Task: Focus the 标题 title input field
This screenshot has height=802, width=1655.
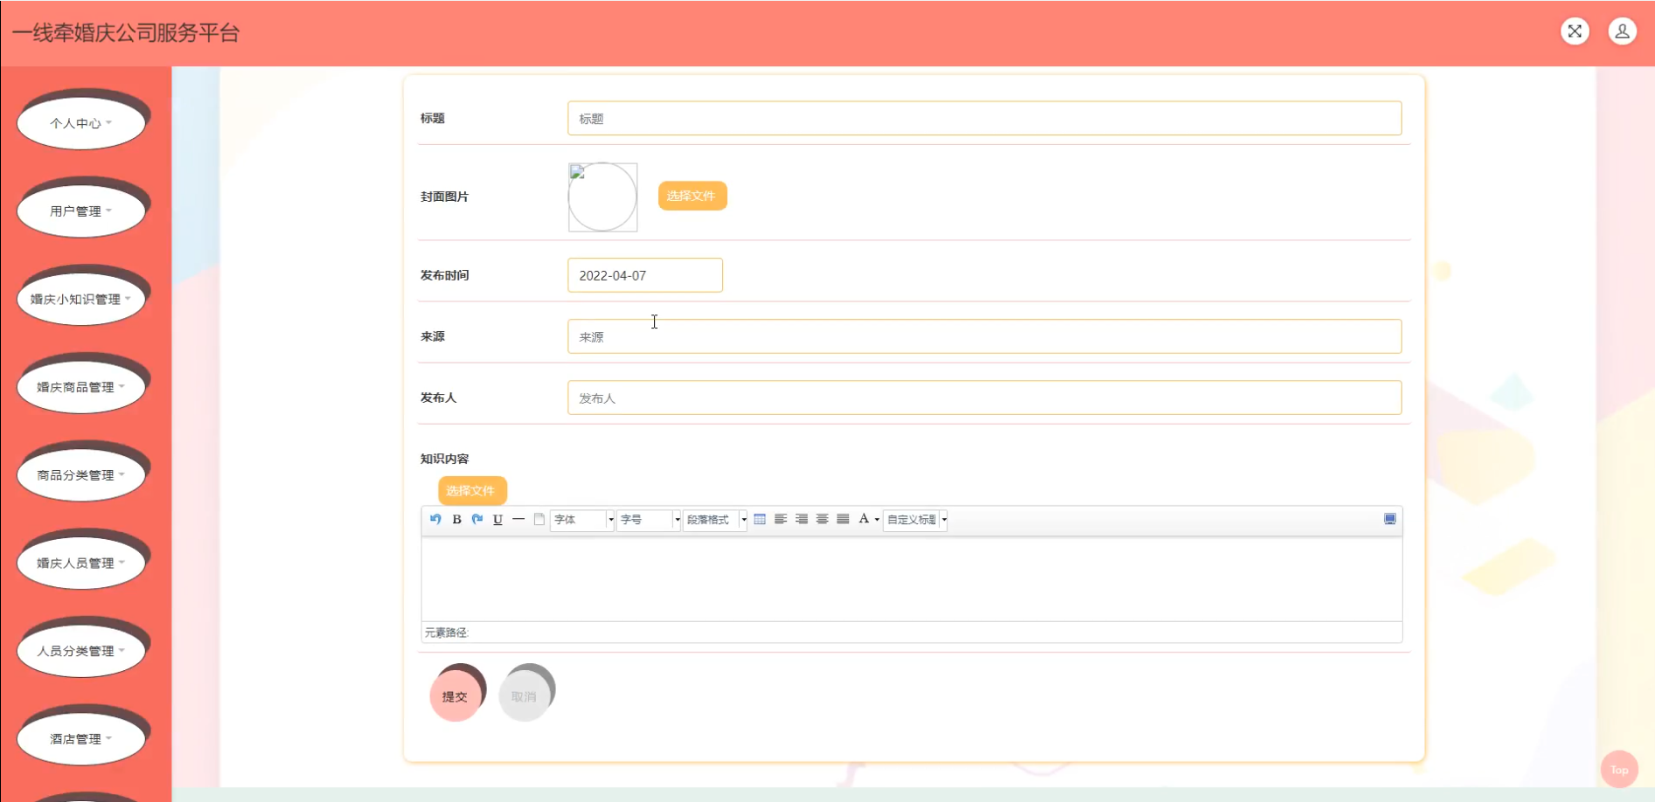Action: pyautogui.click(x=984, y=118)
